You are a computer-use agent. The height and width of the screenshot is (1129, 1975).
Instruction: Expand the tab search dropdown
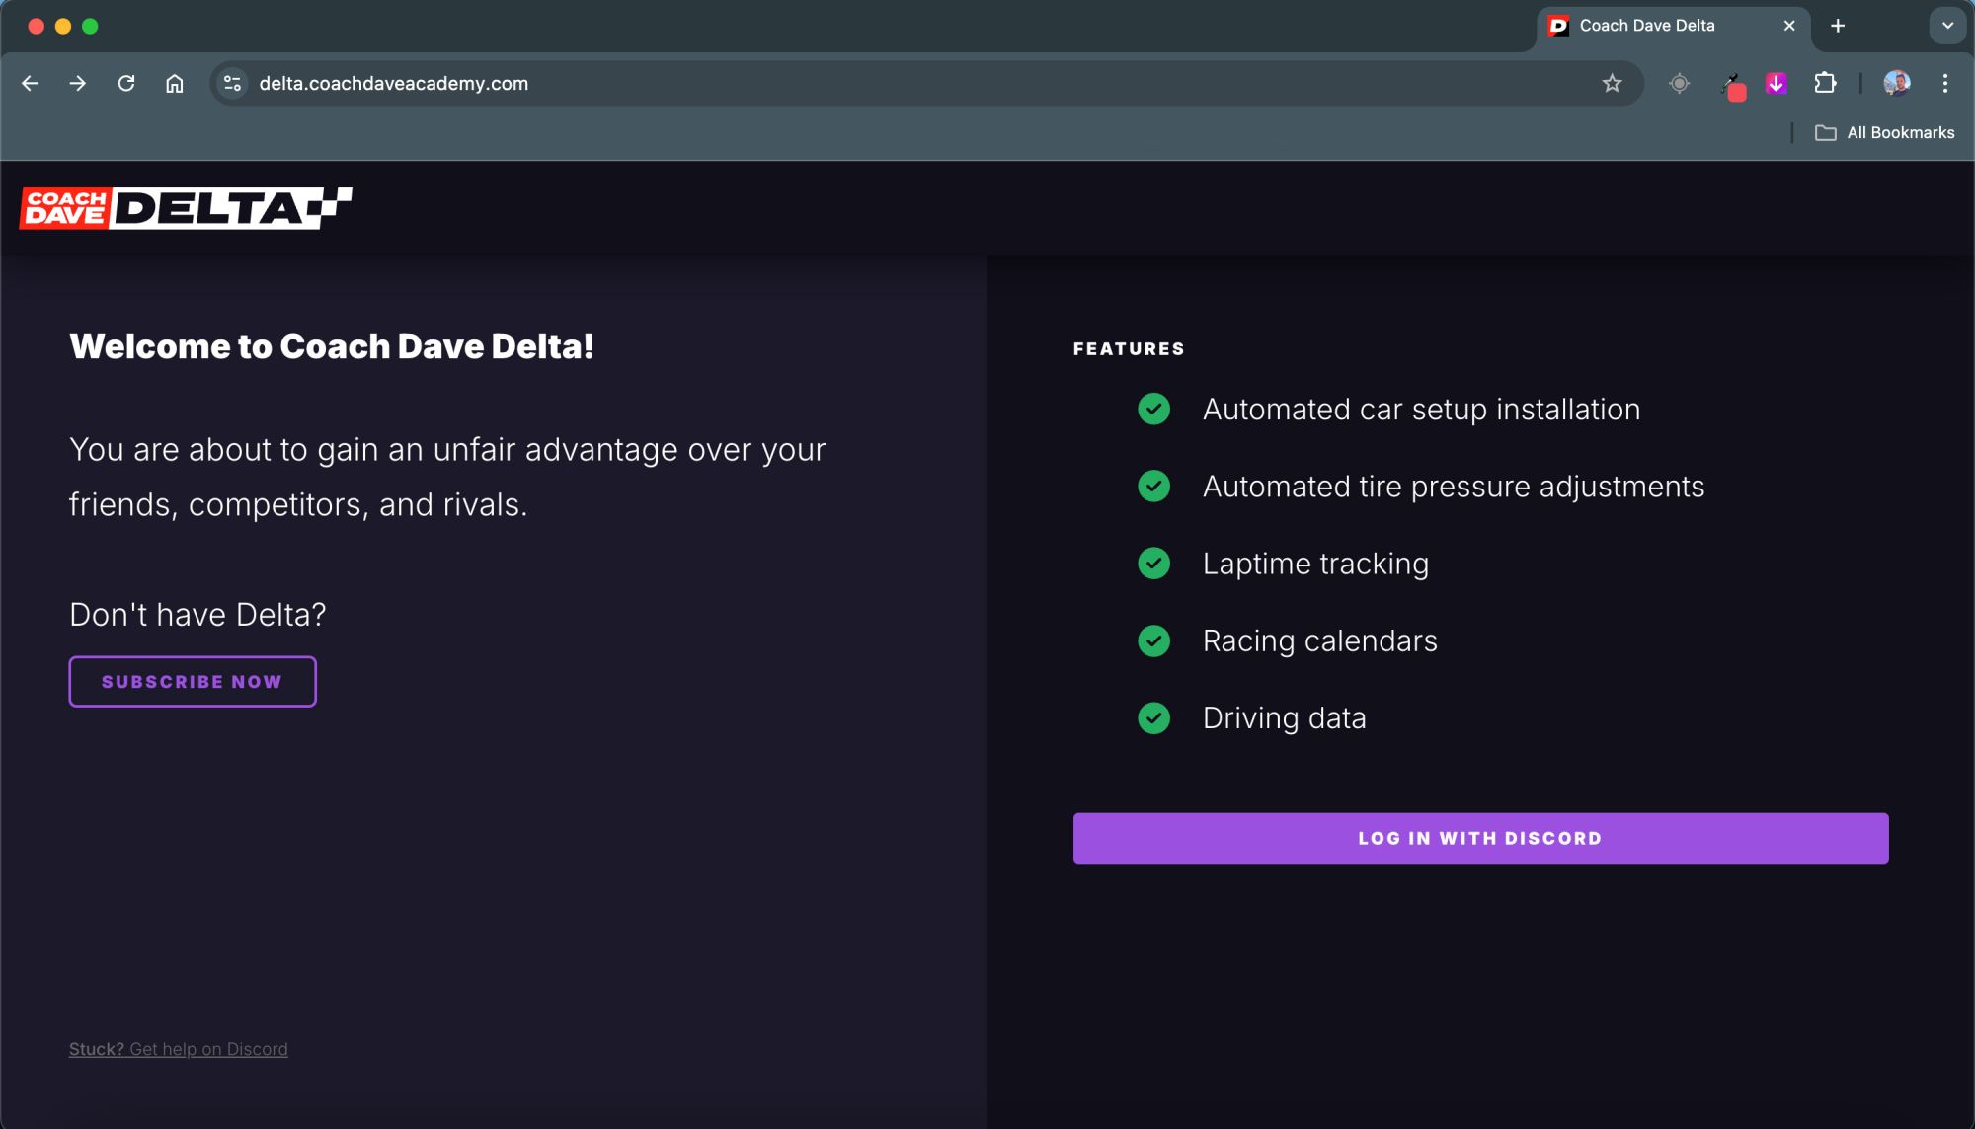(x=1947, y=26)
